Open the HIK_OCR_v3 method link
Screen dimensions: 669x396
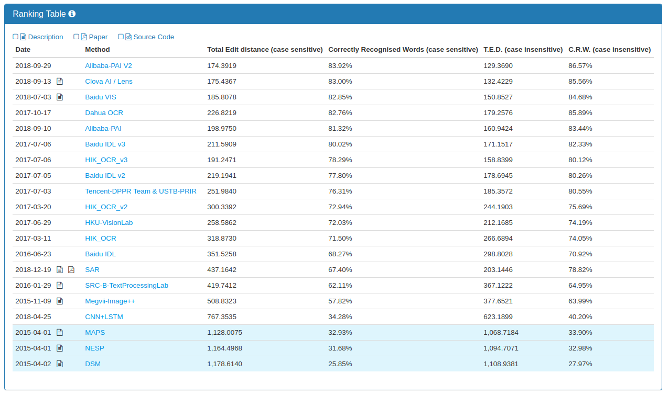click(106, 160)
